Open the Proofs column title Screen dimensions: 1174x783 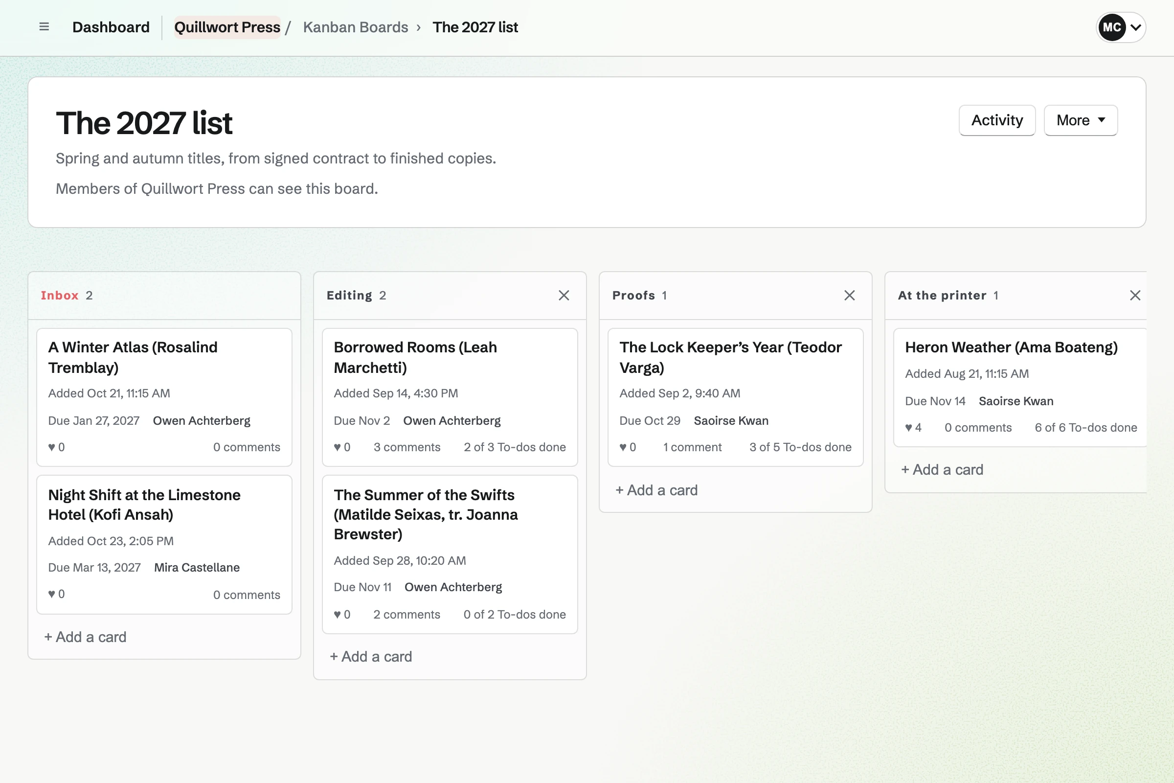pyautogui.click(x=634, y=295)
